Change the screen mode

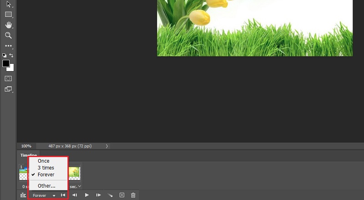click(8, 89)
